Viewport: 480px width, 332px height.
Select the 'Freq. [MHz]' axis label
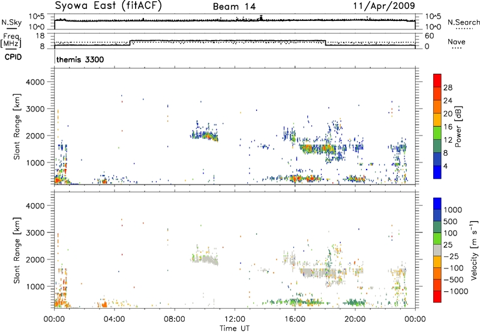tap(11, 41)
